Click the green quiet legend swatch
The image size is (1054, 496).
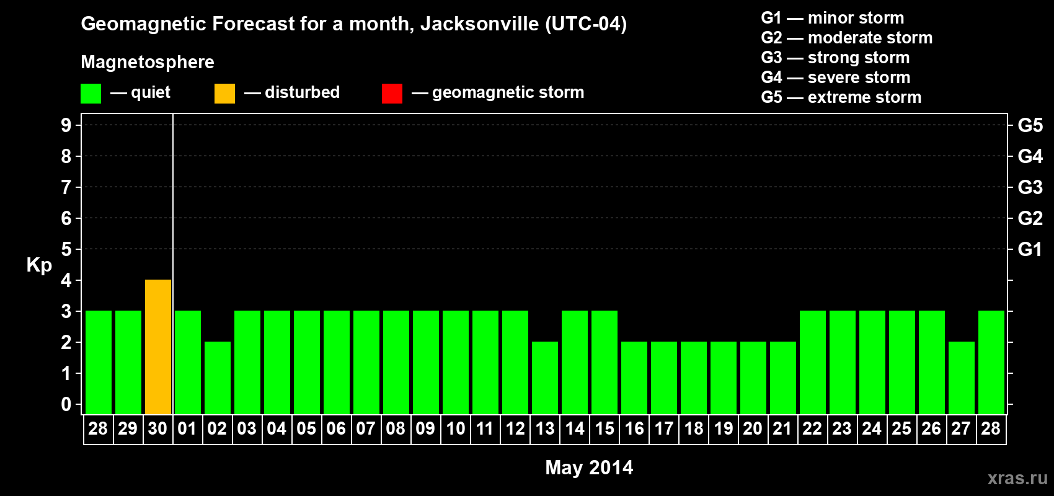91,94
